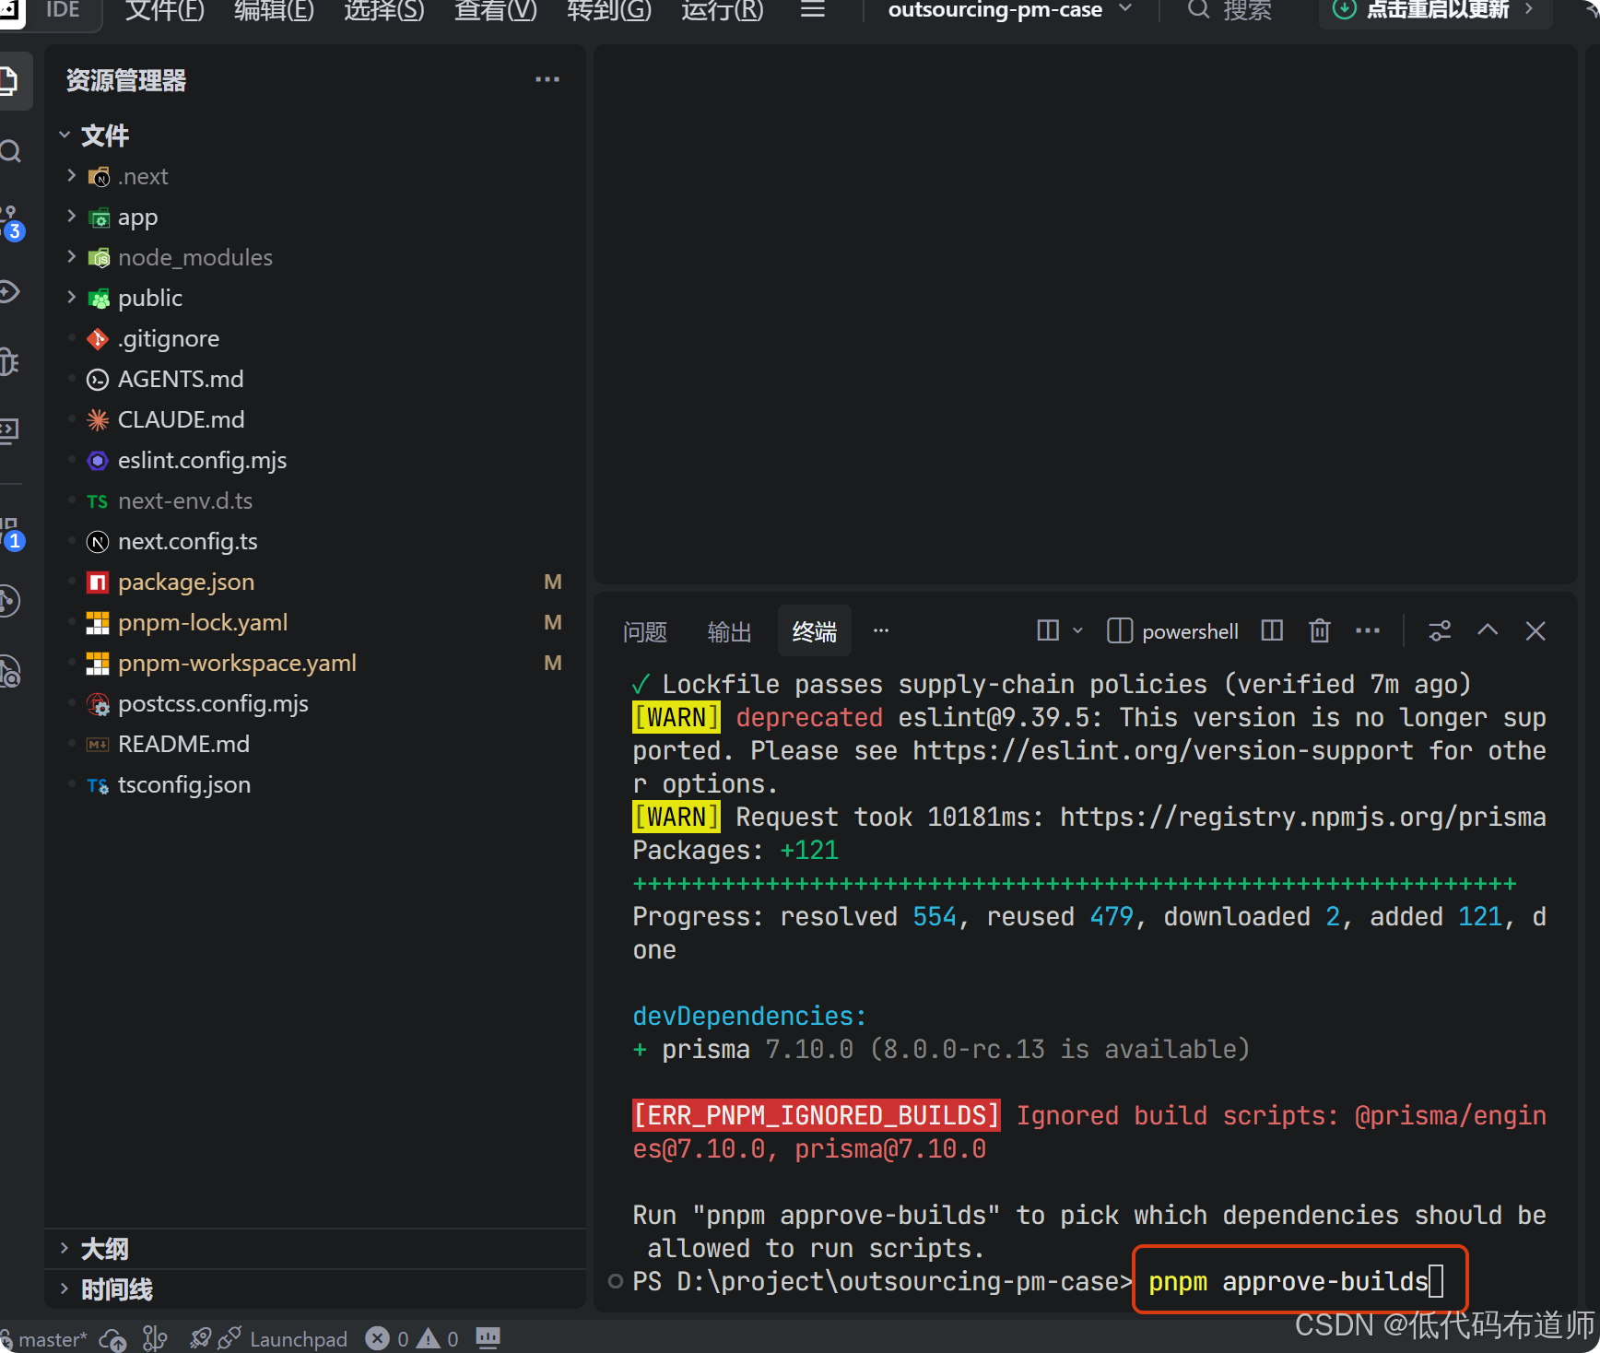Open package.json file

click(x=186, y=582)
